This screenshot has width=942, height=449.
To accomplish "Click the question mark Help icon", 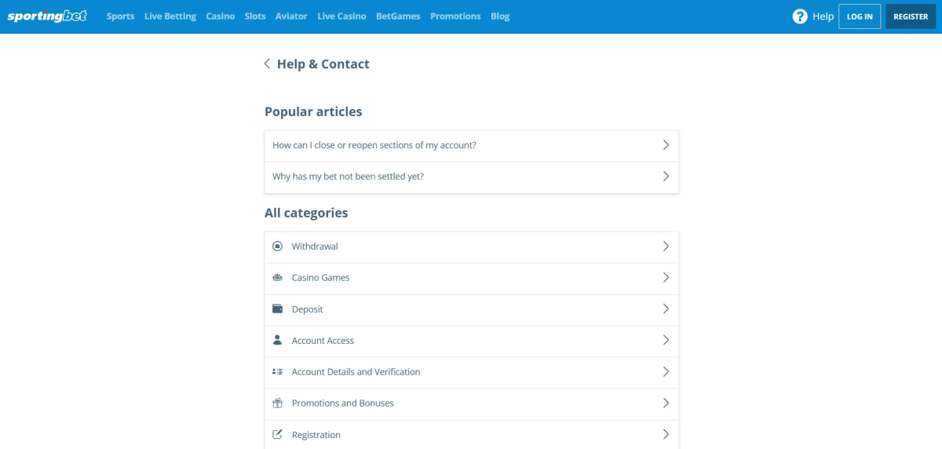I will [x=800, y=16].
